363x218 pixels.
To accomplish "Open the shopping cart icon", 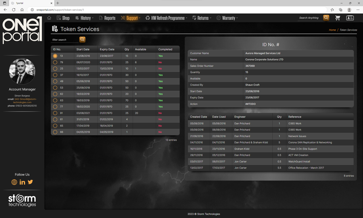I will (338, 18).
